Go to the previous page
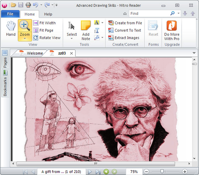199x175 pixels. (33, 171)
